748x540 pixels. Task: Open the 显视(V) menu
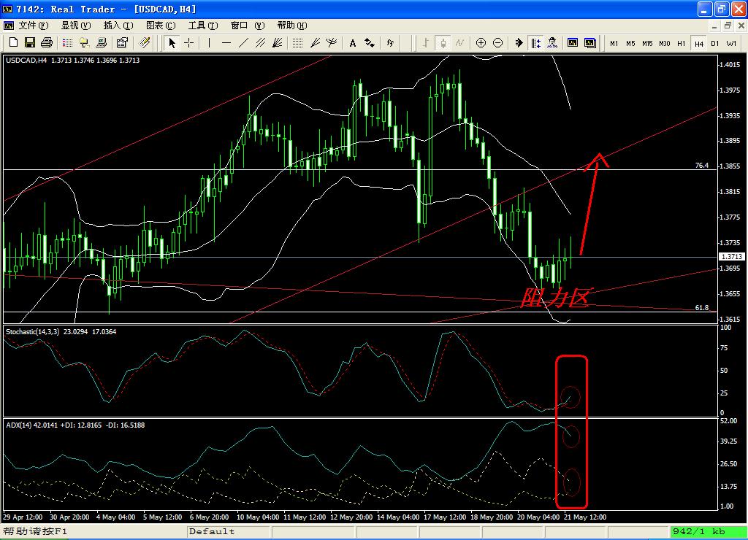click(76, 26)
